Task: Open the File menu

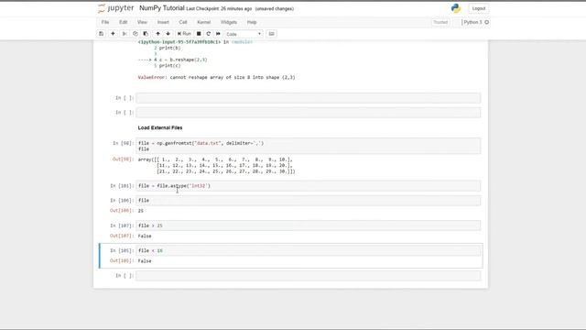Action: coord(105,22)
